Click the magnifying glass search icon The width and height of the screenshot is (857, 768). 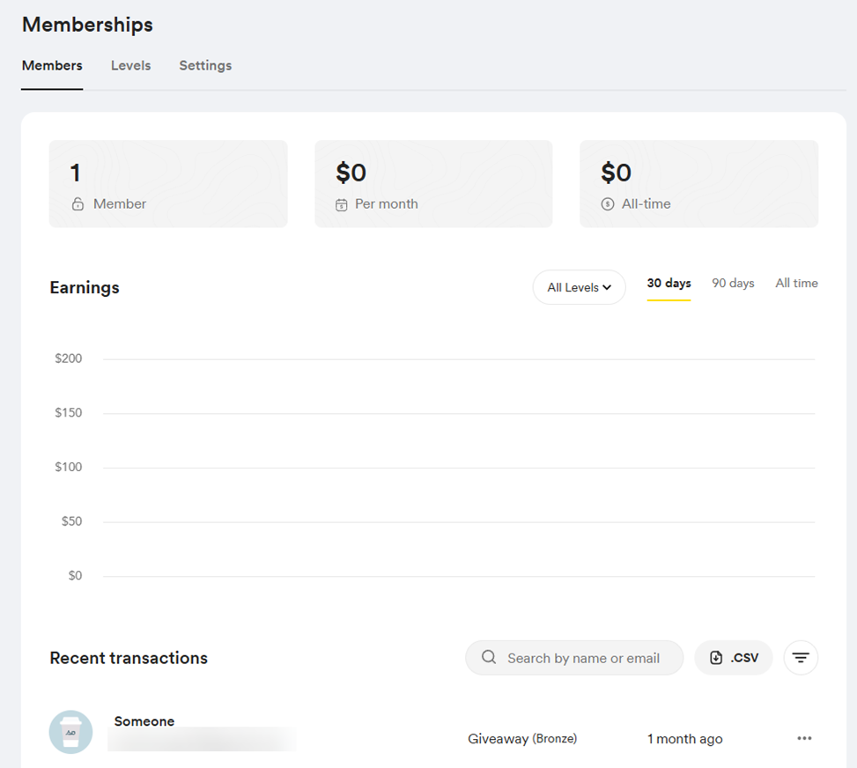click(x=489, y=658)
